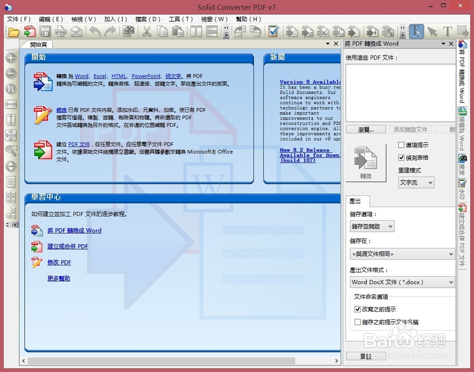Viewport: 474px width, 372px height.
Task: Click the Cut scissors icon
Action: 146,31
